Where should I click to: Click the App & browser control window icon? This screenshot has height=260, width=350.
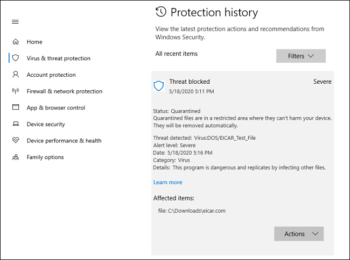point(16,107)
